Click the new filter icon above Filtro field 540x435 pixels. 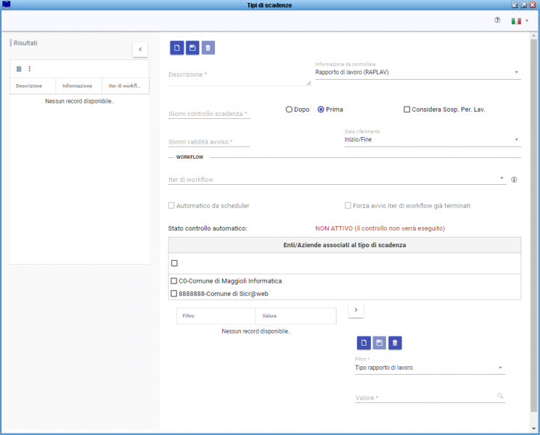pyautogui.click(x=364, y=343)
